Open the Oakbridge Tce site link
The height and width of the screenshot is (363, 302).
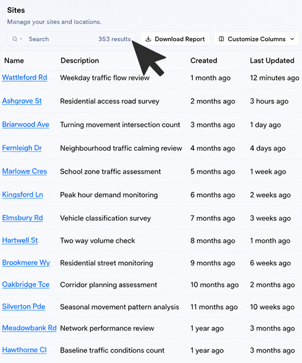pyautogui.click(x=25, y=284)
